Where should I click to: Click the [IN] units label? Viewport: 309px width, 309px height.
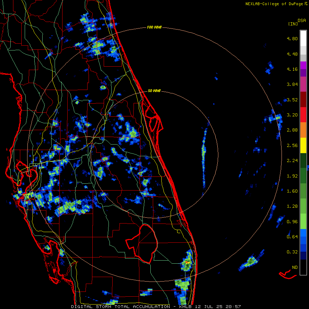click(293, 24)
